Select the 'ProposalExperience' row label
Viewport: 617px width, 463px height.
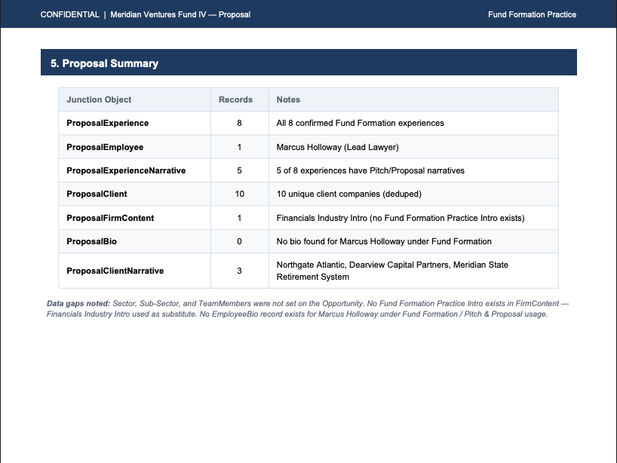pyautogui.click(x=107, y=123)
